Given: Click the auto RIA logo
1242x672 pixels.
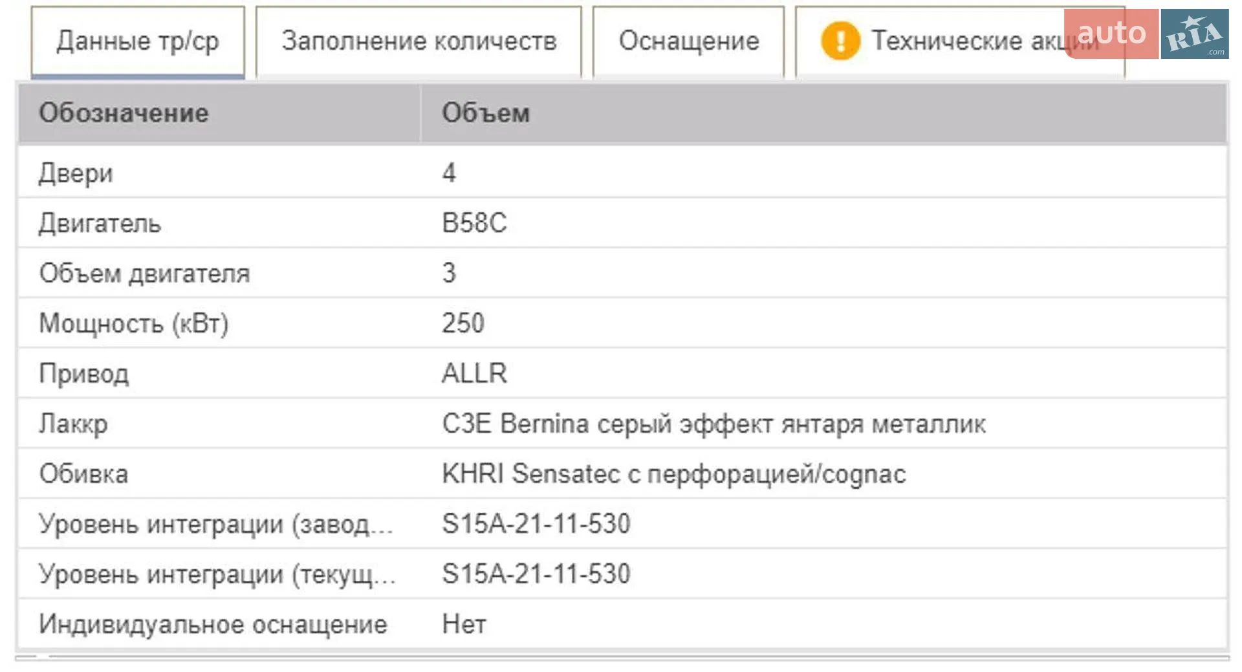Looking at the screenshot, I should pos(1146,34).
